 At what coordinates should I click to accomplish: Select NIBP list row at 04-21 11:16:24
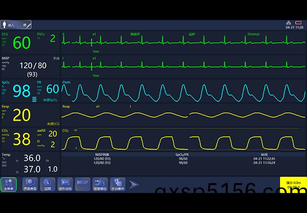coord(183,163)
